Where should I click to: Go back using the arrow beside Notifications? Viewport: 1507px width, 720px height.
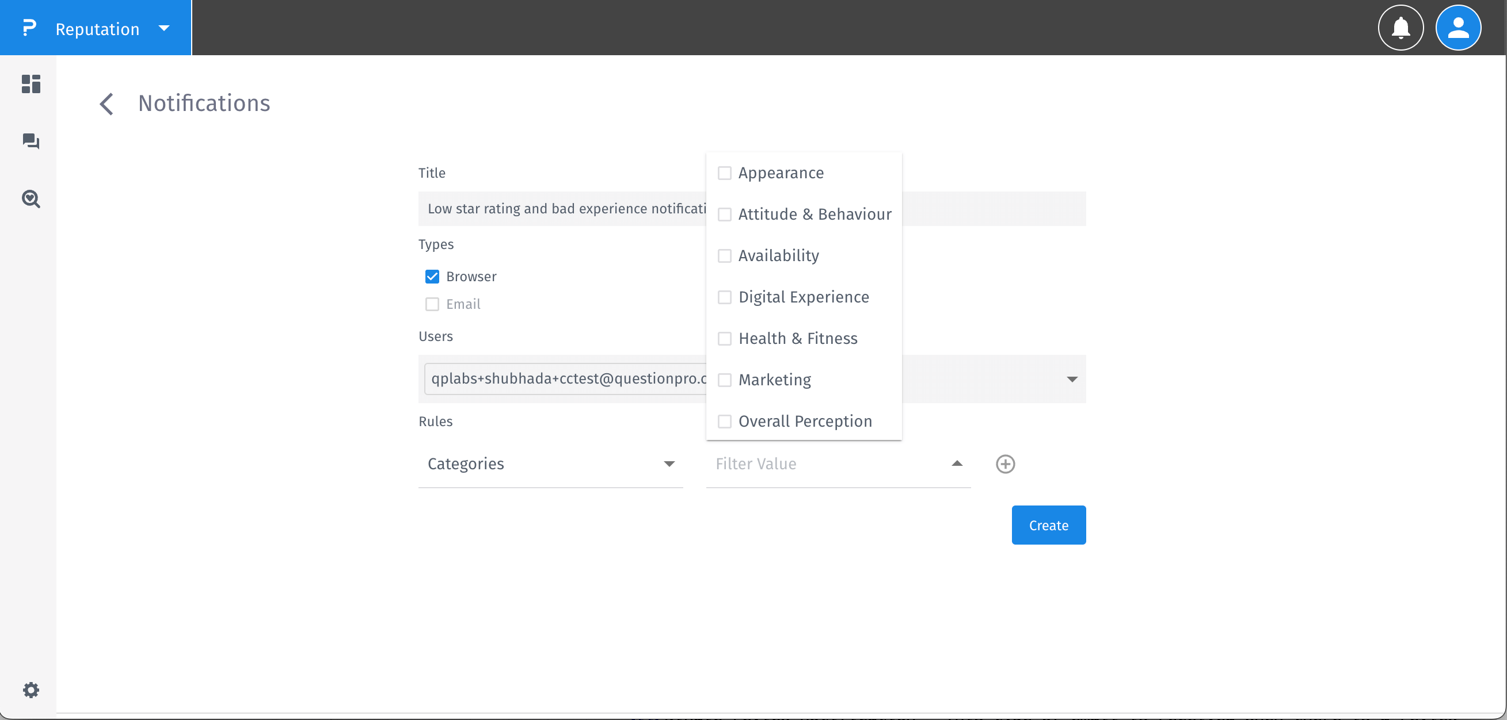[x=106, y=104]
